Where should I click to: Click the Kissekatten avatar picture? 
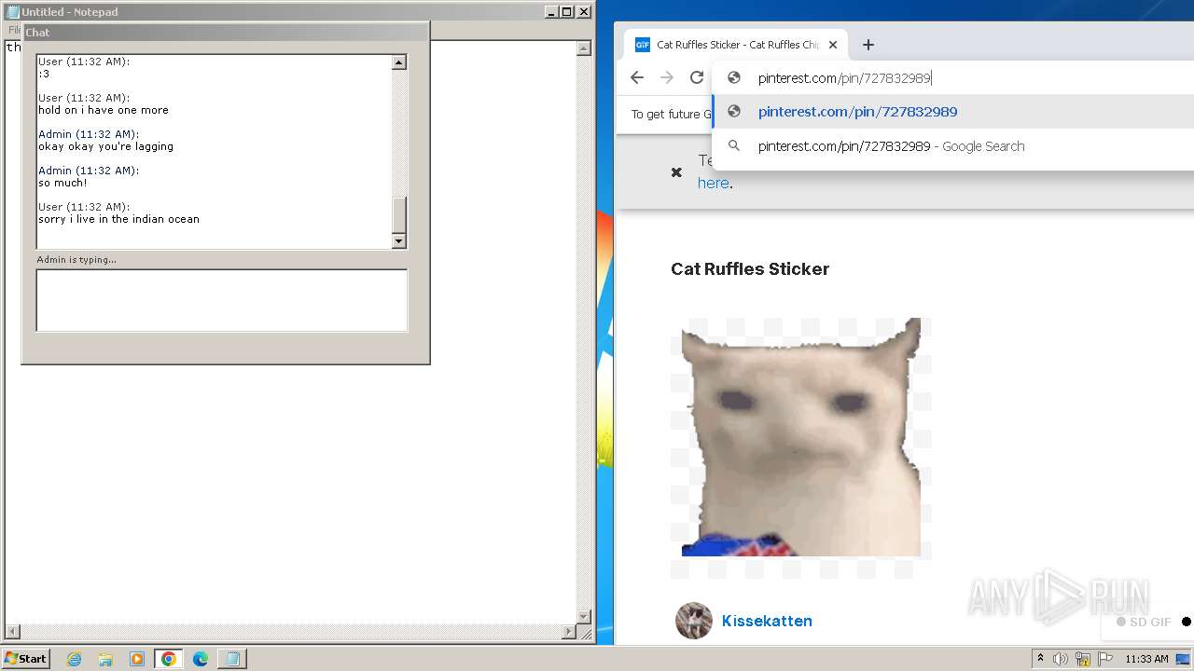pyautogui.click(x=694, y=621)
